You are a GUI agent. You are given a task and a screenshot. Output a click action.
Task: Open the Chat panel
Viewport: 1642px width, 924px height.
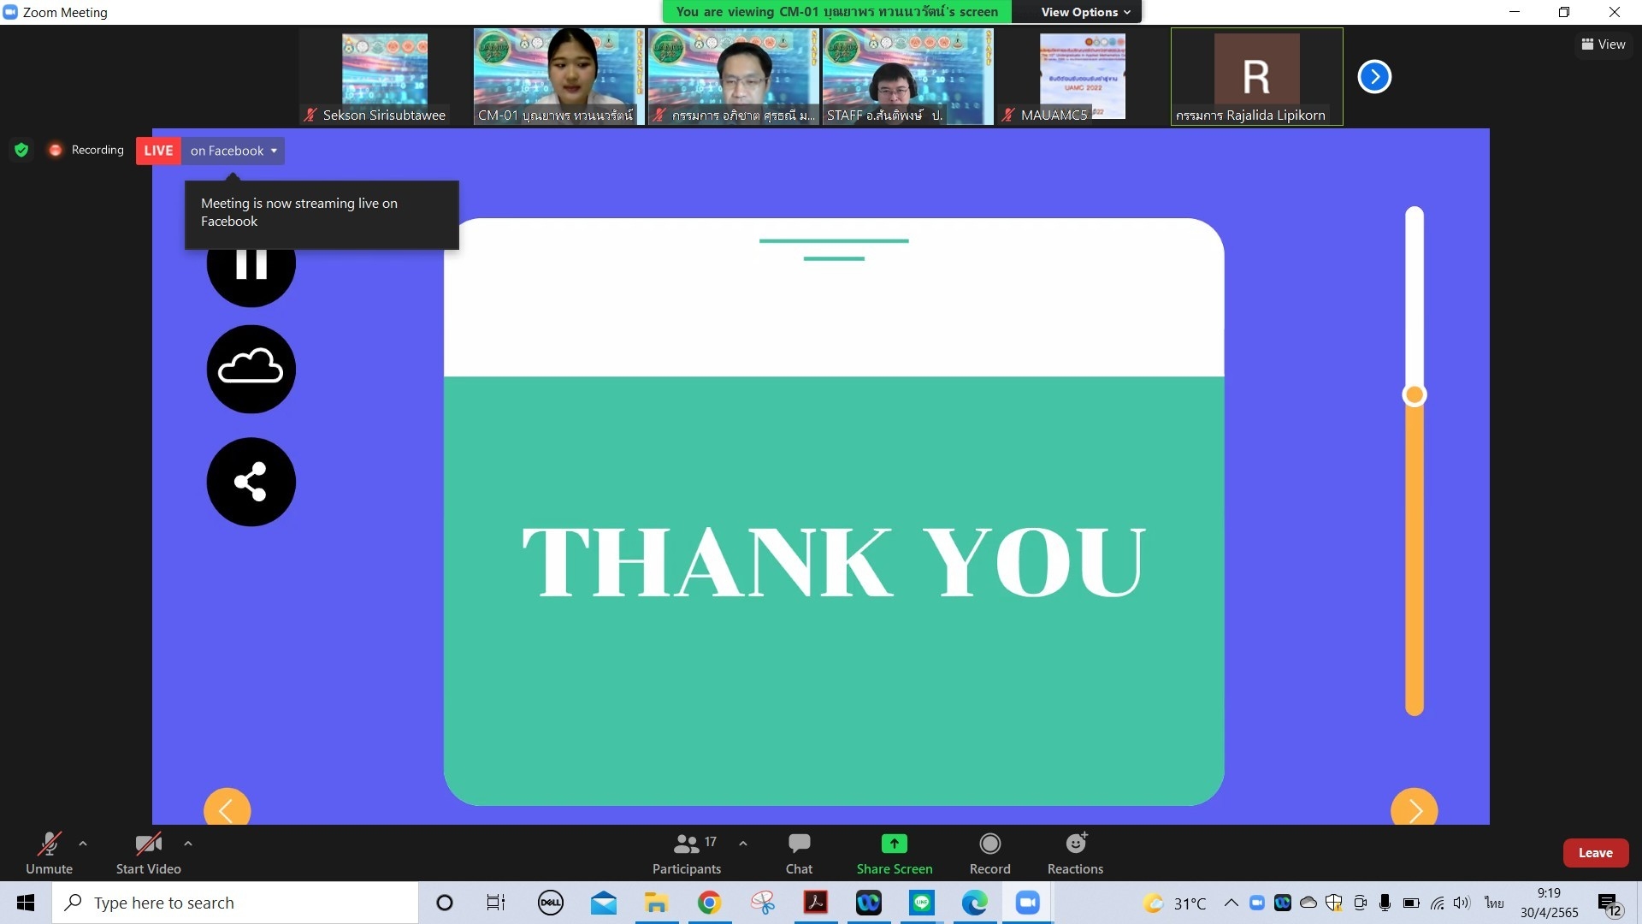(x=799, y=853)
